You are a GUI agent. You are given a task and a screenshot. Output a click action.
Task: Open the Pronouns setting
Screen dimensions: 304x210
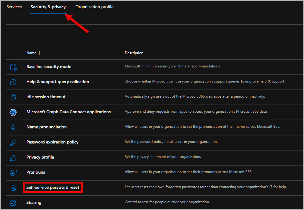click(36, 172)
